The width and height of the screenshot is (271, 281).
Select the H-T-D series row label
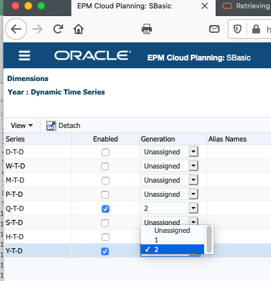(x=15, y=237)
